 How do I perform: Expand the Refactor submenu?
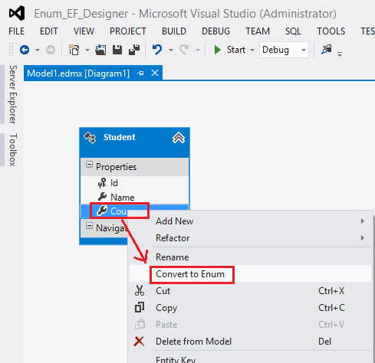click(250, 238)
